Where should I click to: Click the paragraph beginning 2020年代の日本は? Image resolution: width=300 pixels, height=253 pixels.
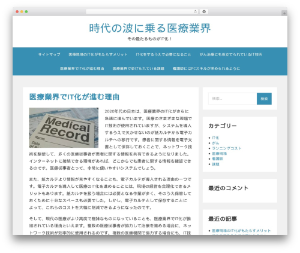(110, 139)
